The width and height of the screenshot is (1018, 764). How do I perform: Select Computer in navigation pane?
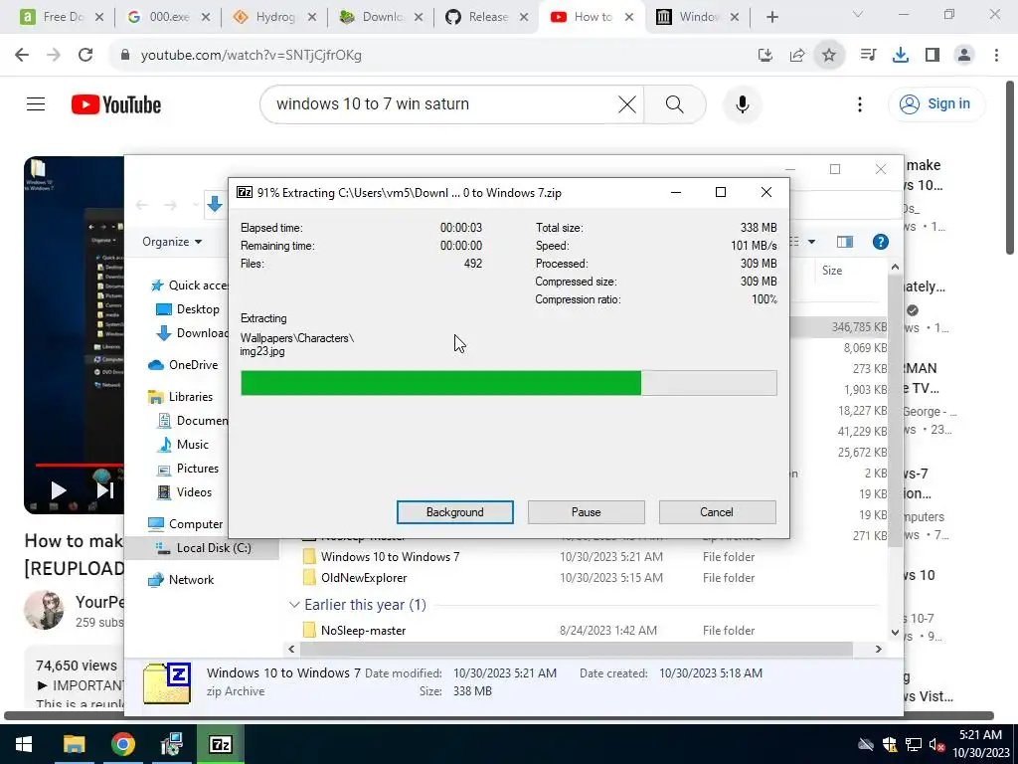pos(186,524)
